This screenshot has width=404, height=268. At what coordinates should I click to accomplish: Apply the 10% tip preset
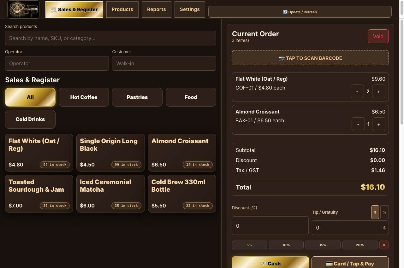[x=286, y=245]
